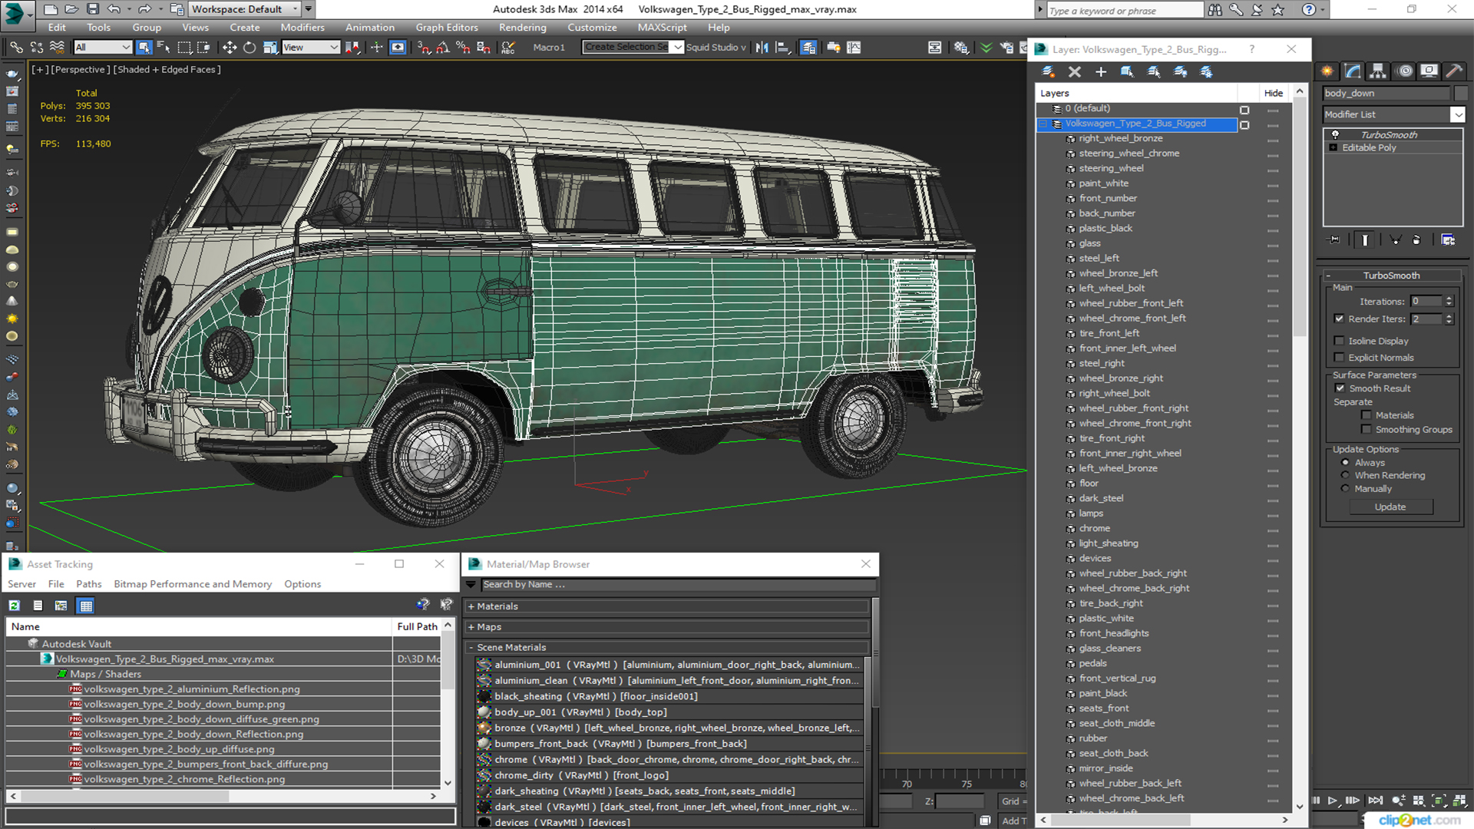The image size is (1474, 829).
Task: Refresh the Asset Tracking list
Action: (15, 606)
